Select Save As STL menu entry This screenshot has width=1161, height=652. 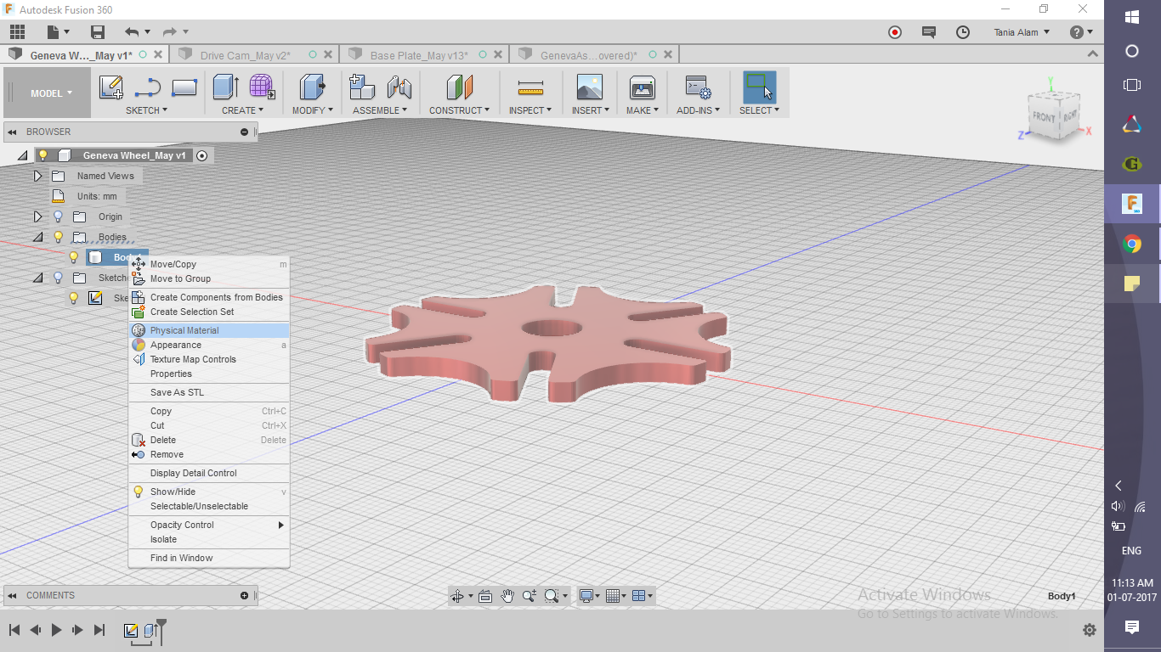tap(209, 392)
